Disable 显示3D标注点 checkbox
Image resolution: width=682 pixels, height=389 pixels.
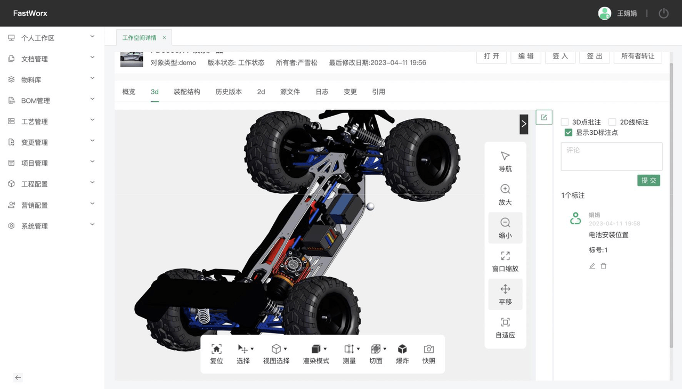point(569,132)
